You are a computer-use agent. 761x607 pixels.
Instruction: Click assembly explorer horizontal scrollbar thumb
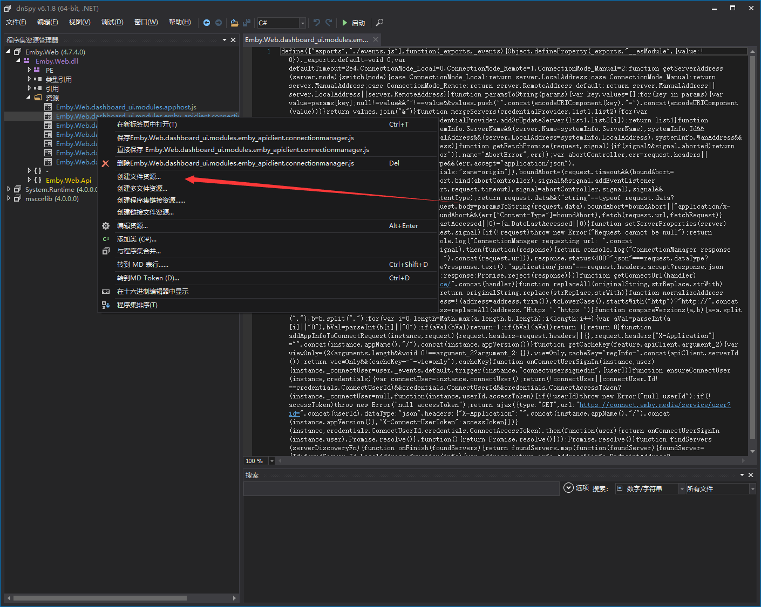pos(100,598)
